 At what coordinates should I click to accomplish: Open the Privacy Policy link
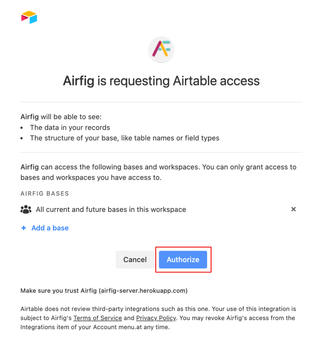point(156,318)
